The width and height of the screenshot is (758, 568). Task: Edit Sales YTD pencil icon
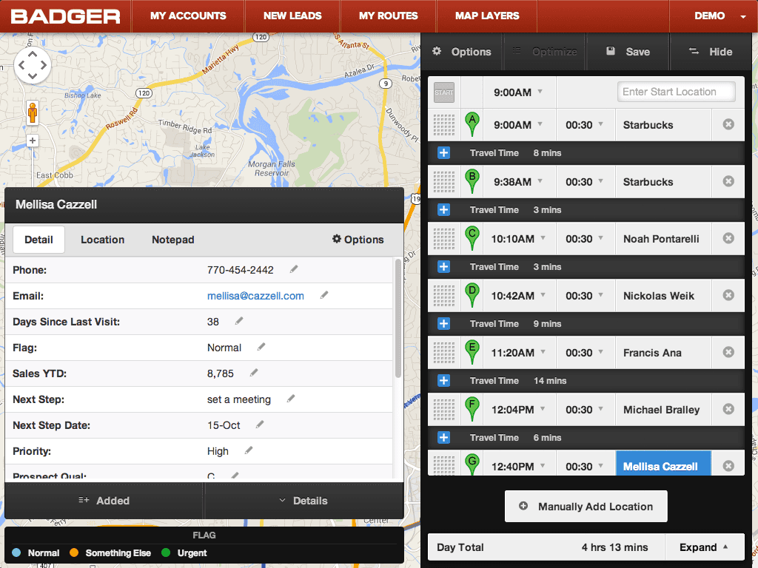[254, 373]
